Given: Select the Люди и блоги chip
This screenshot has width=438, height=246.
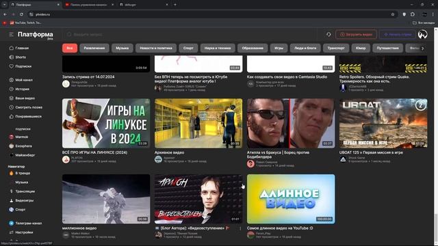Looking at the screenshot, I should [x=305, y=48].
